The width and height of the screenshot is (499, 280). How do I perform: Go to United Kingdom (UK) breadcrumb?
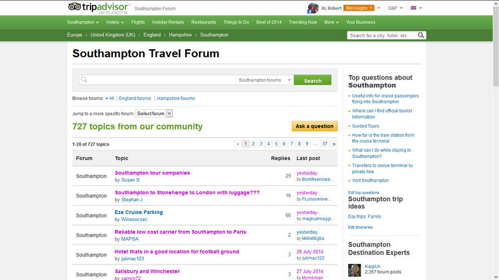113,35
